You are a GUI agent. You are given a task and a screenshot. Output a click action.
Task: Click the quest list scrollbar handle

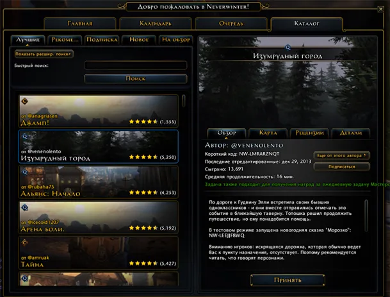(184, 101)
